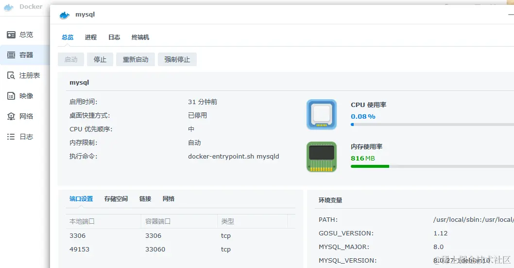Screen dimensions: 514x268
Task: Click the 环境变量 section heading
Action: point(330,200)
